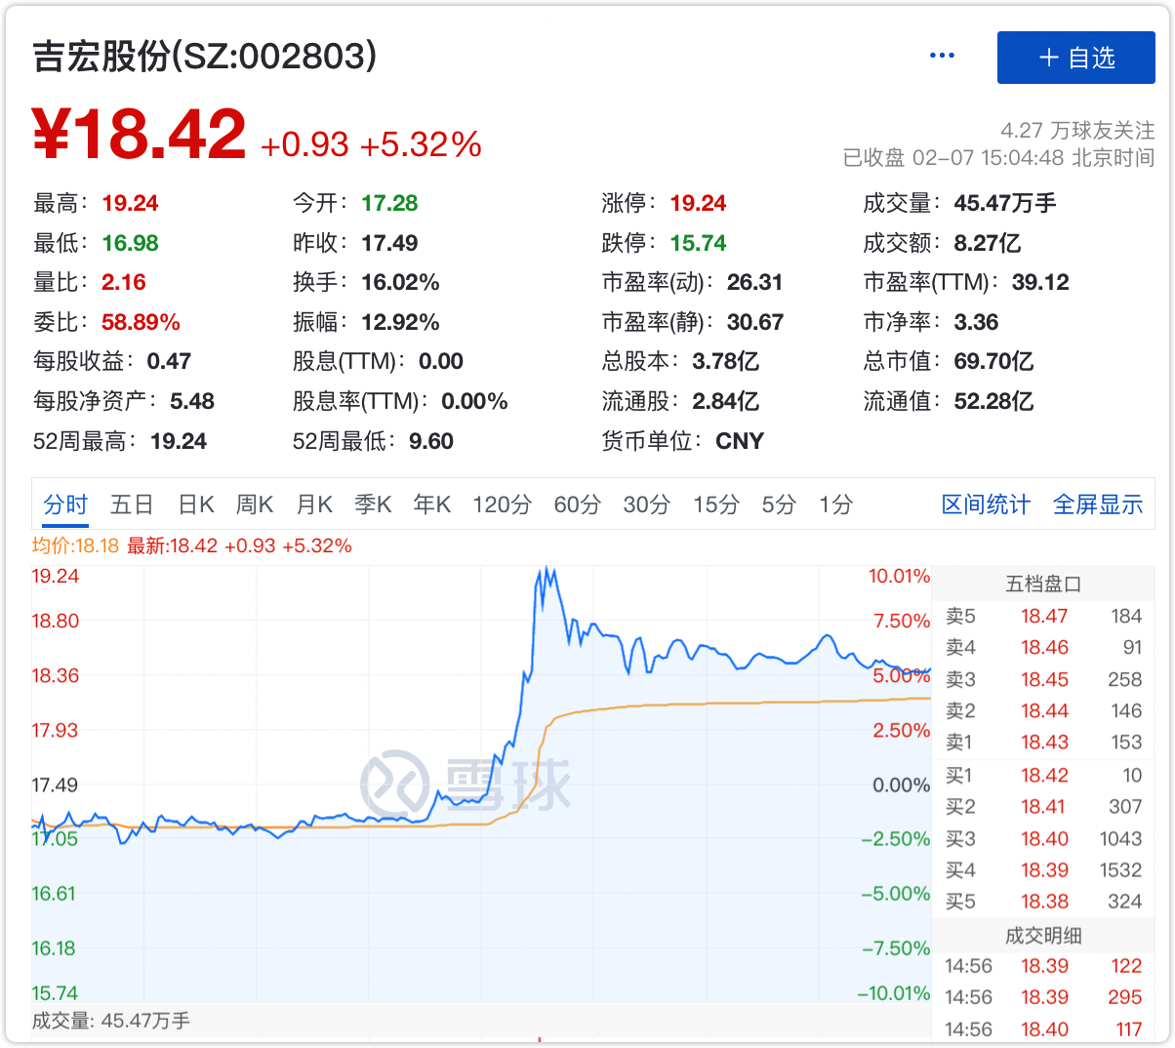Screen dimensions: 1175x1048
Task: Switch to the 日K chart tab
Action: coord(196,504)
